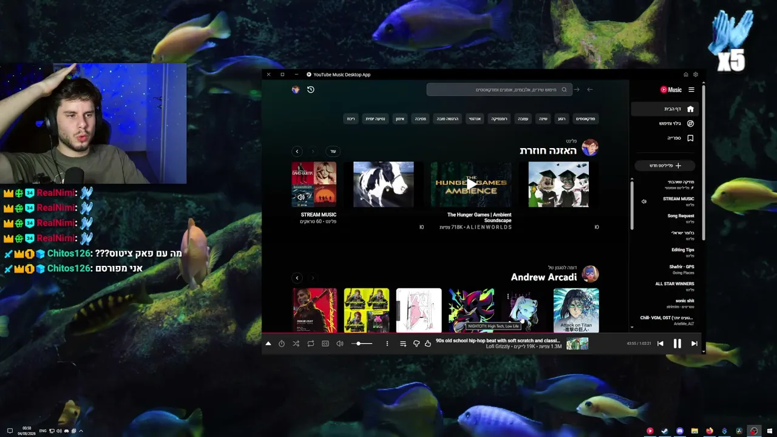The height and width of the screenshot is (437, 777).
Task: Open the title bar home icon
Action: pos(686,75)
